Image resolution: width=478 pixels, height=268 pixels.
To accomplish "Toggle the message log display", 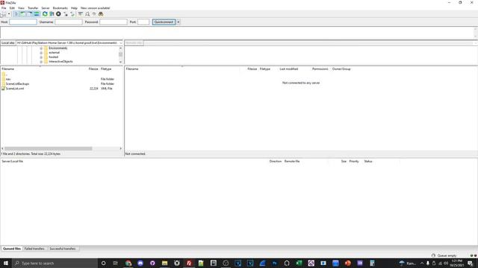I will click(x=16, y=14).
